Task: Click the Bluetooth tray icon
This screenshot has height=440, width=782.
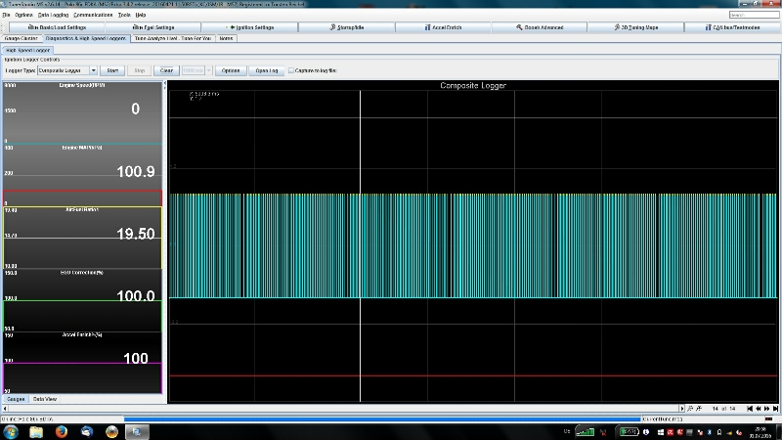Action: pos(710,432)
